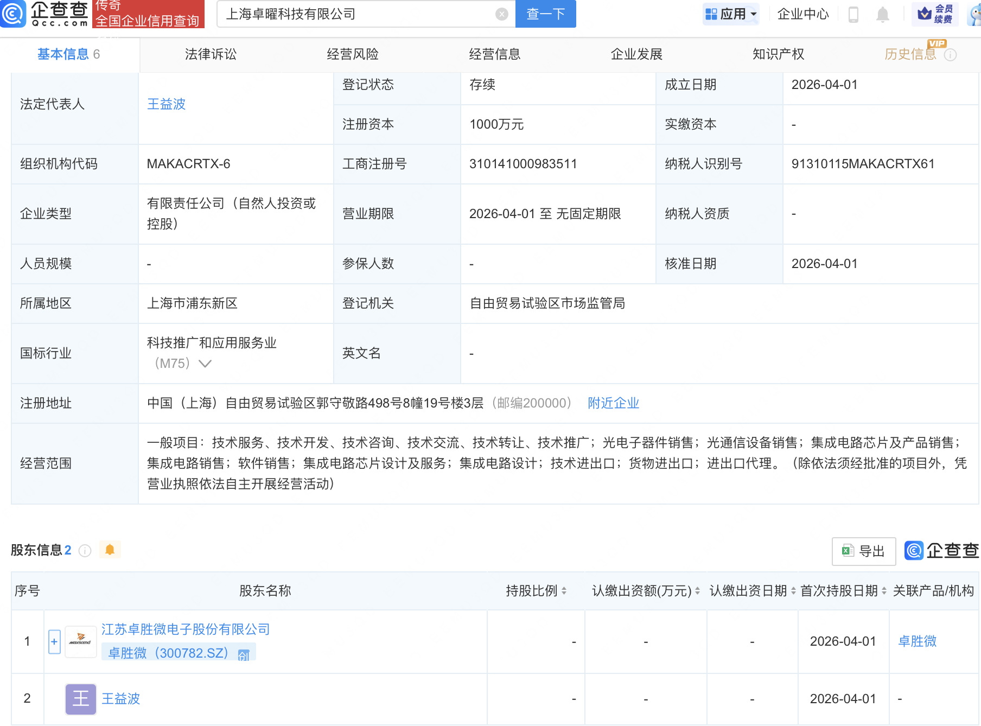
Task: Click the purple 王 avatar icon
Action: 80,699
